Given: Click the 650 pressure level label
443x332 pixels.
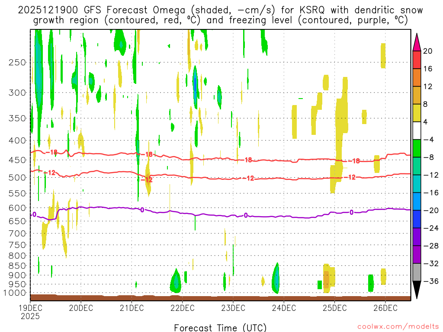Looking at the screenshot, I should tap(17, 221).
